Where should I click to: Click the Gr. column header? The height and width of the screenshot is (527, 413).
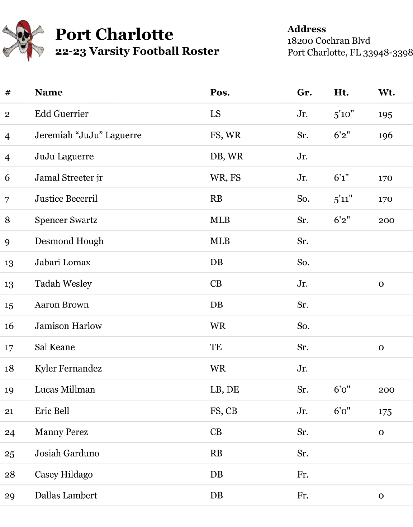[304, 92]
